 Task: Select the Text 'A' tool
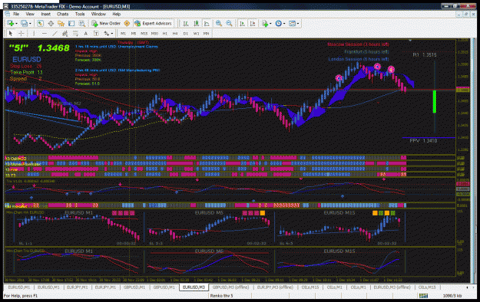(x=86, y=33)
